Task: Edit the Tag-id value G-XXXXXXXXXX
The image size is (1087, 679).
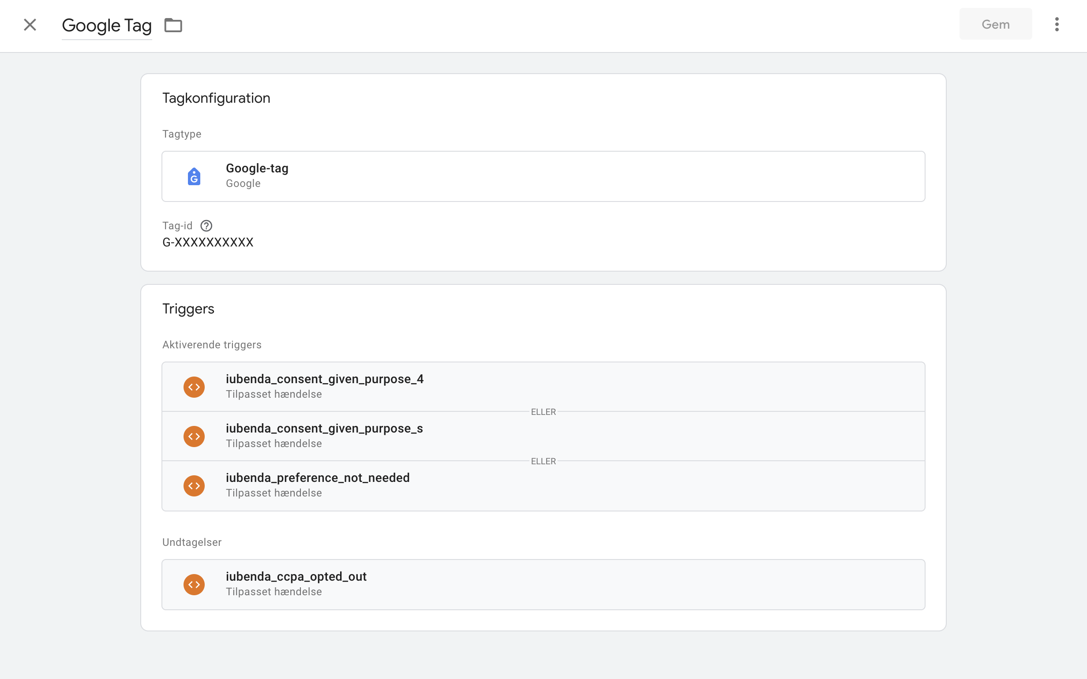Action: coord(208,242)
